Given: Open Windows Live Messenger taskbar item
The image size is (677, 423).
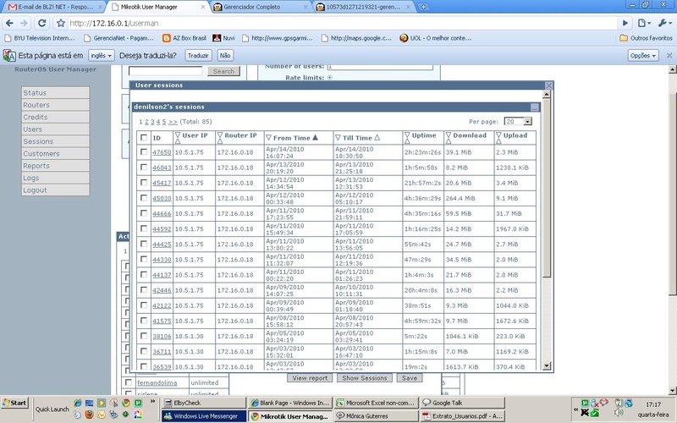Looking at the screenshot, I should pyautogui.click(x=204, y=416).
